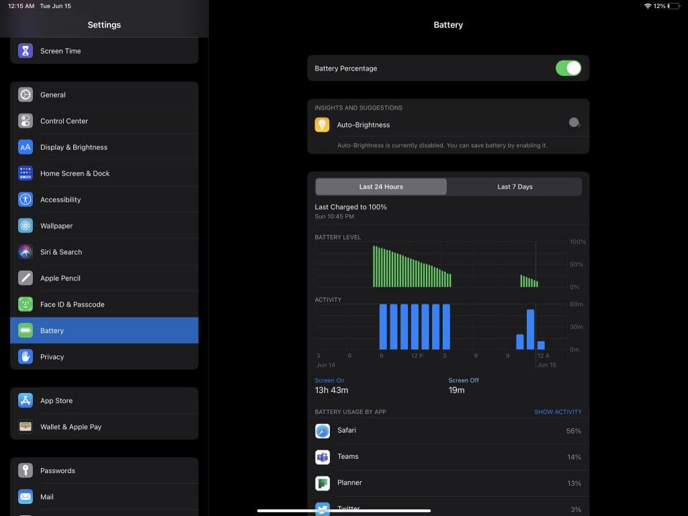This screenshot has height=516, width=688.
Task: Tap the Display & Brightness AA icon
Action: pos(26,147)
